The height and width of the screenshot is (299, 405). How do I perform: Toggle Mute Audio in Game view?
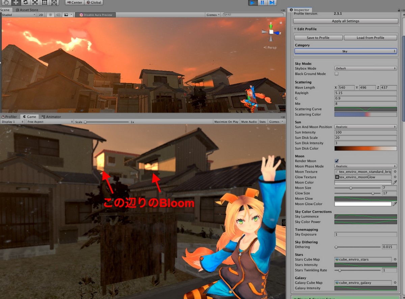click(x=249, y=122)
